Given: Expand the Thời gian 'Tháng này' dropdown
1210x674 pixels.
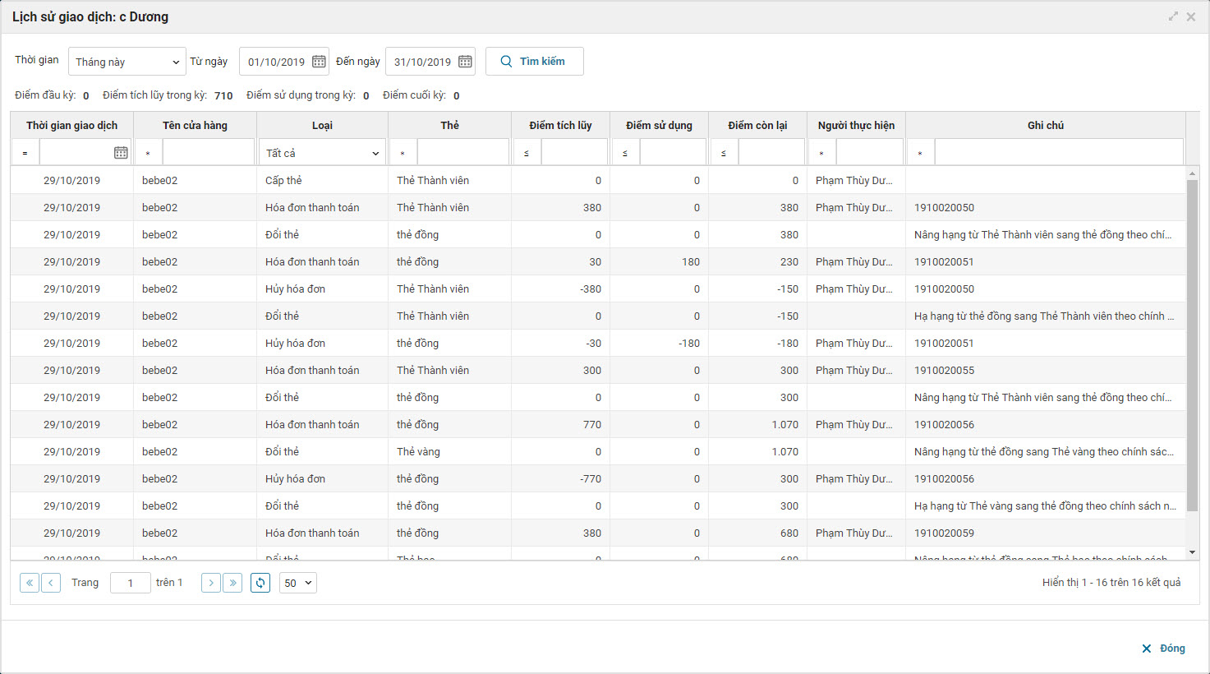Looking at the screenshot, I should click(127, 62).
